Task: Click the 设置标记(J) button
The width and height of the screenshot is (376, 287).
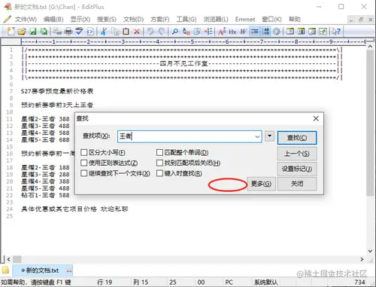Action: [x=297, y=169]
